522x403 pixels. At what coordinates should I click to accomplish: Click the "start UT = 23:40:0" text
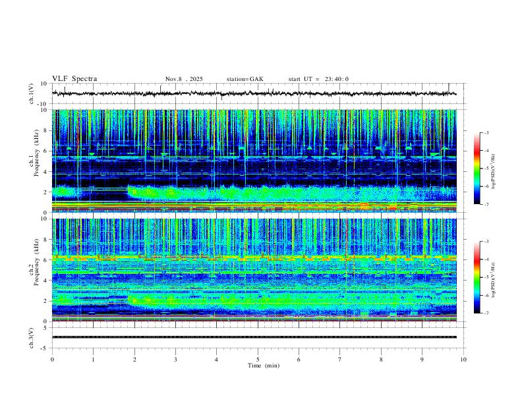[318, 79]
